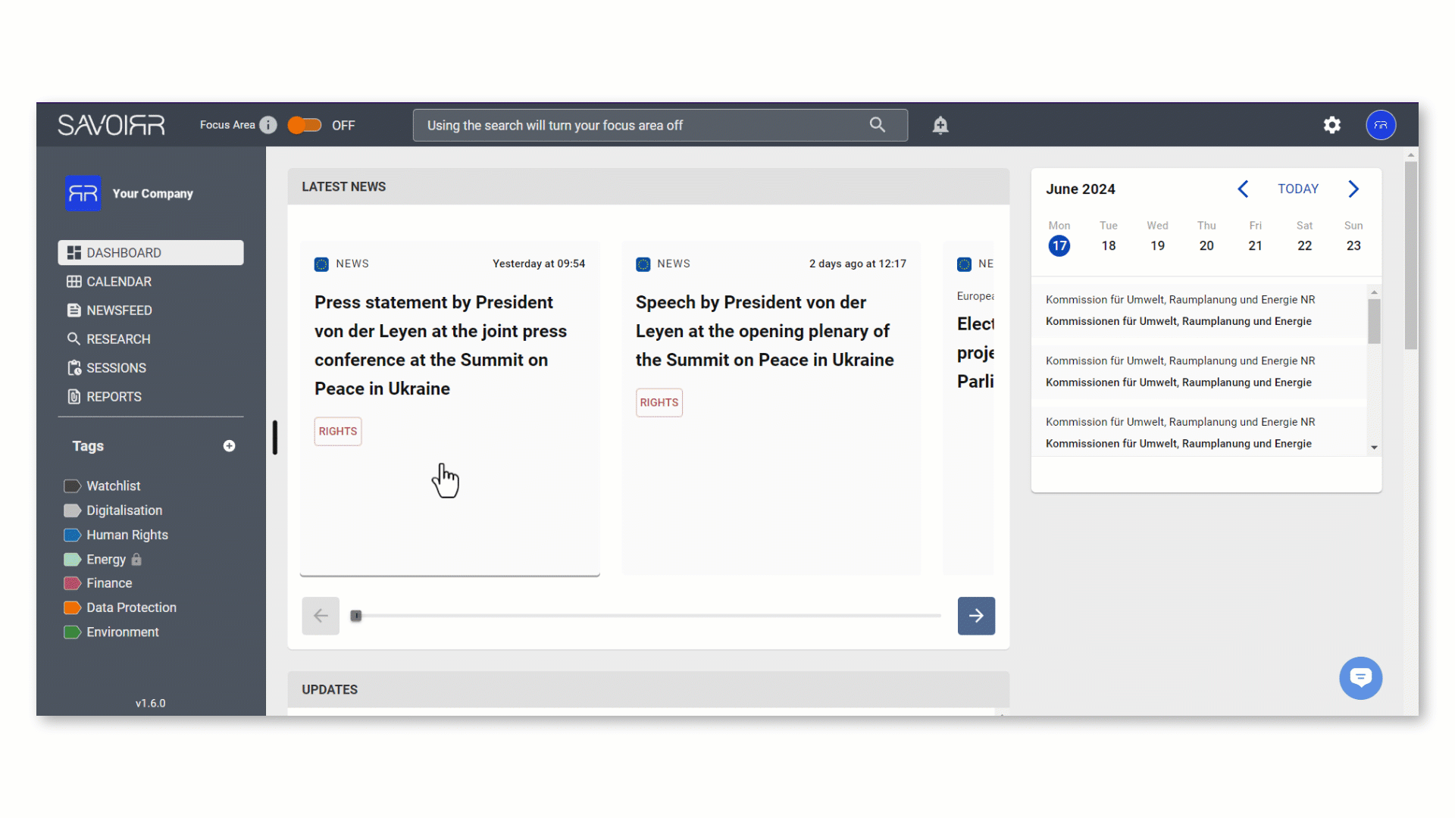The image size is (1455, 818).
Task: Open the notifications bell icon
Action: (940, 125)
